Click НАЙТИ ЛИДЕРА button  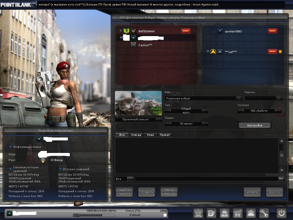(124, 192)
